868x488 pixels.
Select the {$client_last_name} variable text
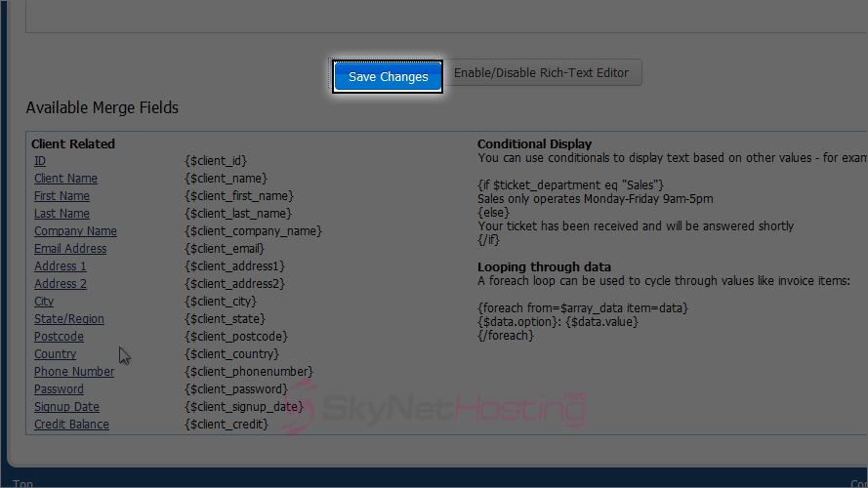point(238,214)
